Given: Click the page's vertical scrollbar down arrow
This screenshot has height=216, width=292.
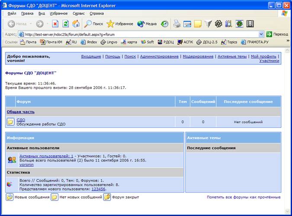Looking at the screenshot, I should point(287,211).
